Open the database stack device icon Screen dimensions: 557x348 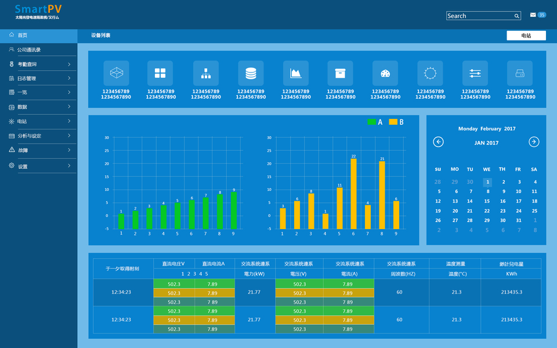251,73
